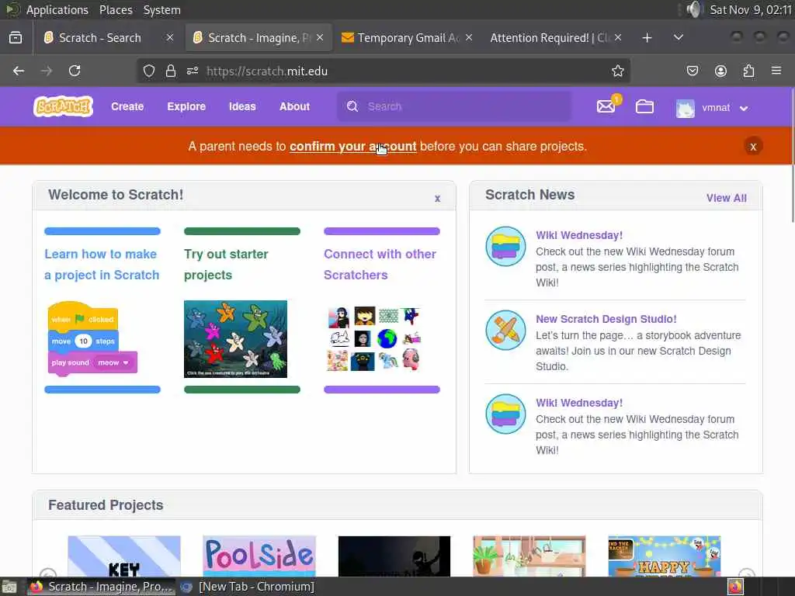Open the PoolSide featured project thumbnail

point(259,556)
